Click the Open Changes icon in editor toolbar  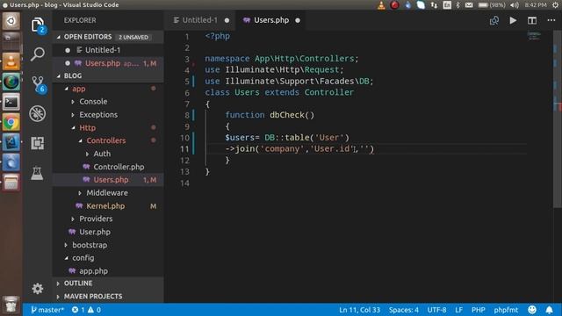[494, 20]
